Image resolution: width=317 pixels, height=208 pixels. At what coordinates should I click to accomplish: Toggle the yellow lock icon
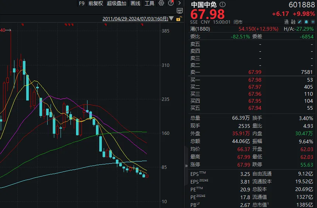pos(179,19)
